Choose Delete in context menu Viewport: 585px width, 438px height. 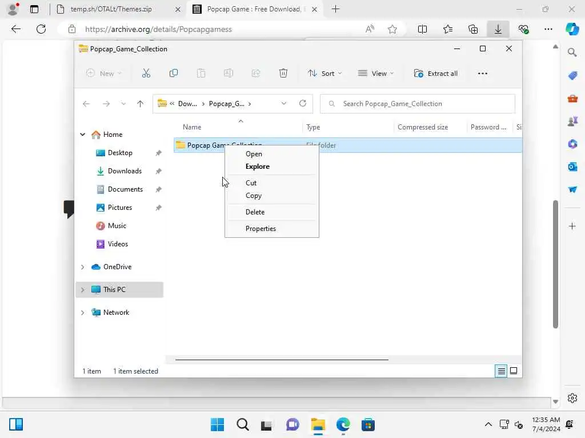point(271,212)
